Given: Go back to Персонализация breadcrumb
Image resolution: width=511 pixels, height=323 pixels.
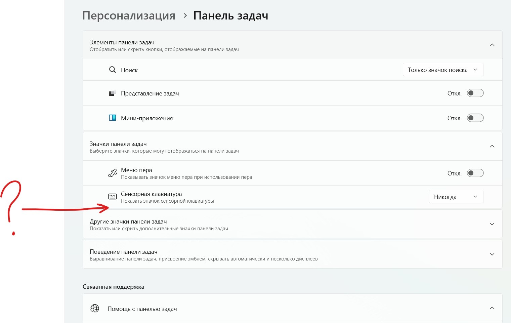Looking at the screenshot, I should 129,16.
